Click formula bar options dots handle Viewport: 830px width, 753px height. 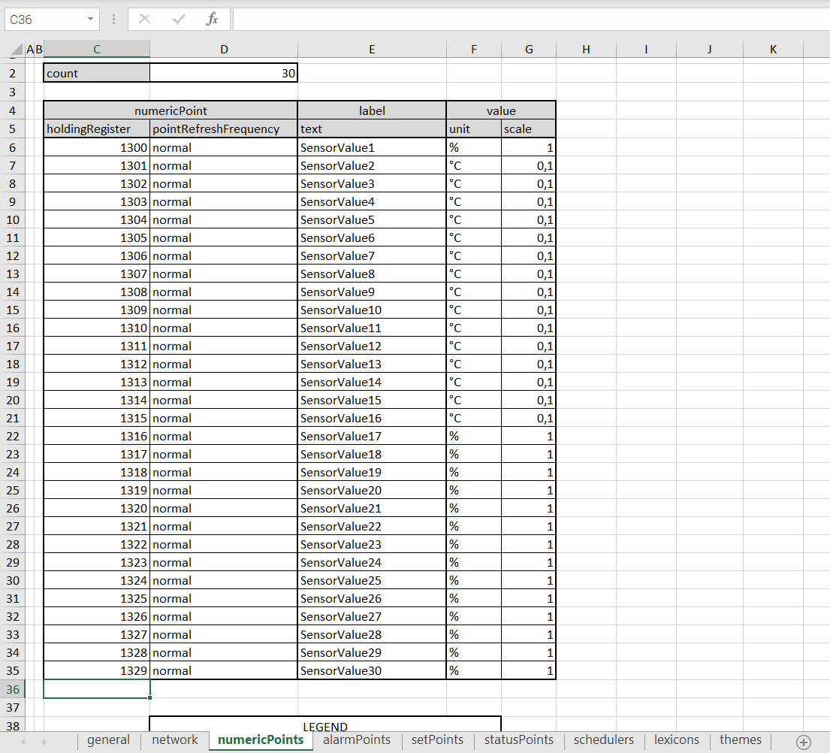coord(113,20)
